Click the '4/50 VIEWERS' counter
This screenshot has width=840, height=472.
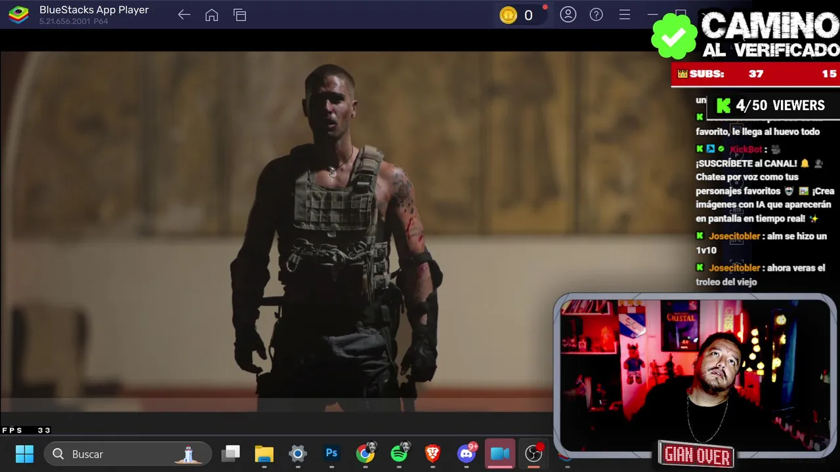click(772, 106)
